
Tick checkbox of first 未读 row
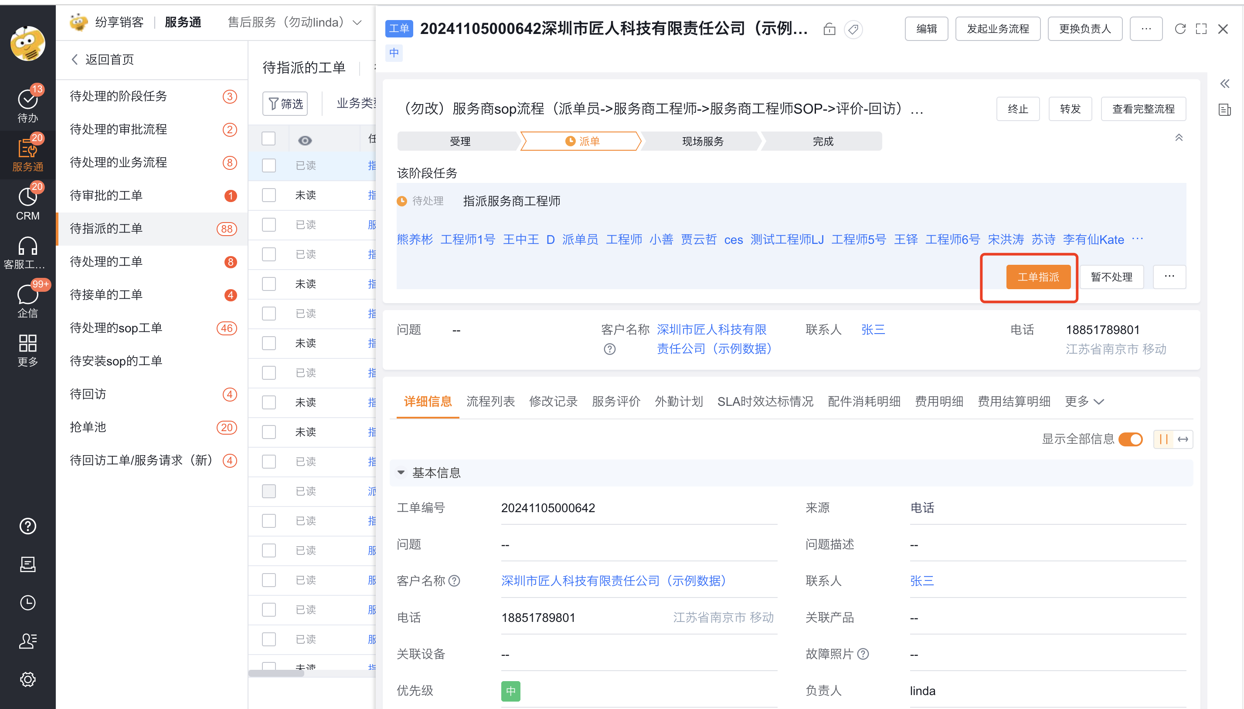(x=269, y=195)
